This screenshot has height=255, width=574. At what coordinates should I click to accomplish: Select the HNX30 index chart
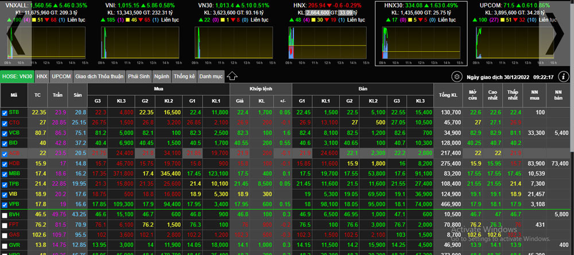tap(417, 33)
